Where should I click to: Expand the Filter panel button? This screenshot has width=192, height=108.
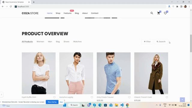147,42
